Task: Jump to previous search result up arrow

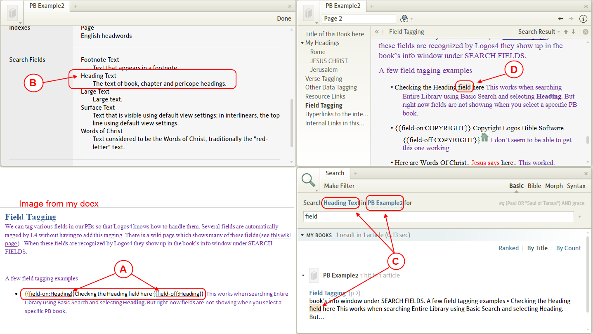Action: click(x=566, y=32)
